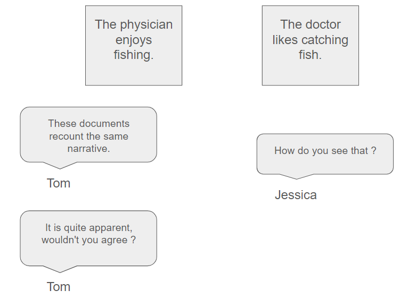Click Tom's speech bubble about documents and narrative
Screen dimensions: 408x299
click(x=88, y=135)
